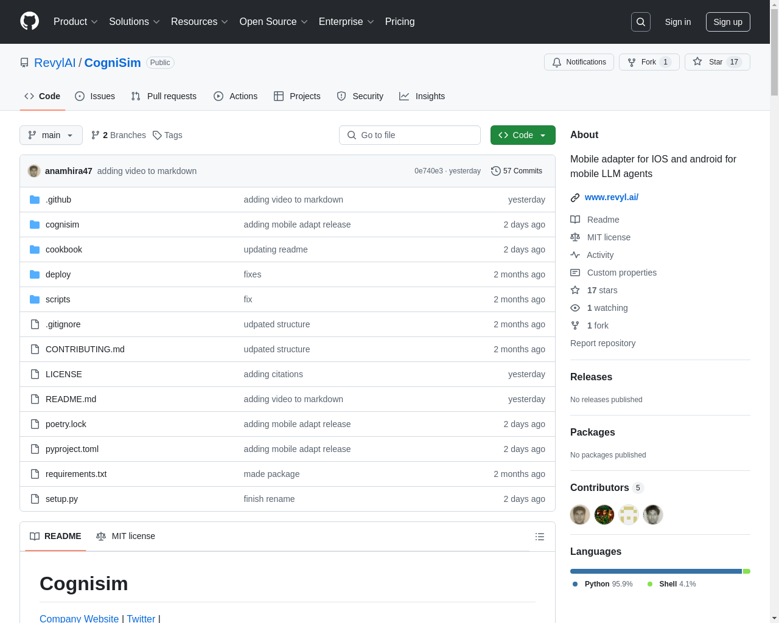The height and width of the screenshot is (623, 779).
Task: Select the README tab
Action: point(55,536)
